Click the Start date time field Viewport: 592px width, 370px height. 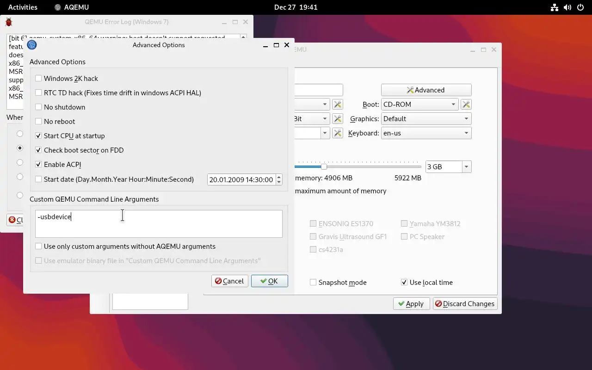(241, 179)
